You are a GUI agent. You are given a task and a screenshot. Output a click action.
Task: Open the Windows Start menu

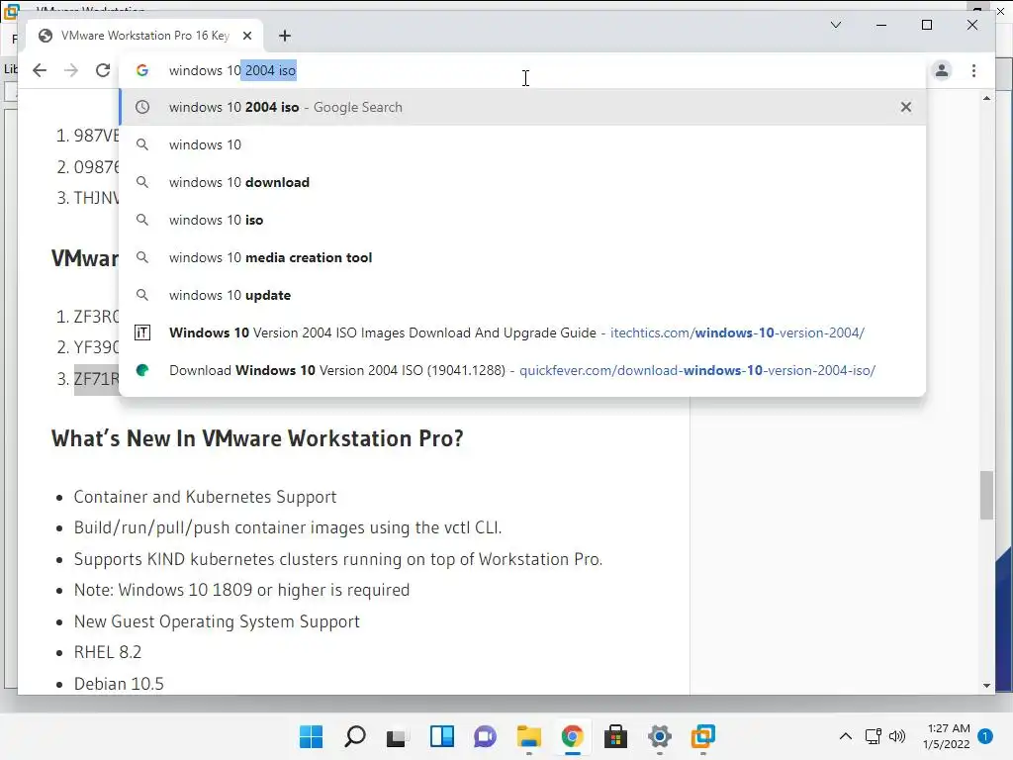(x=312, y=736)
